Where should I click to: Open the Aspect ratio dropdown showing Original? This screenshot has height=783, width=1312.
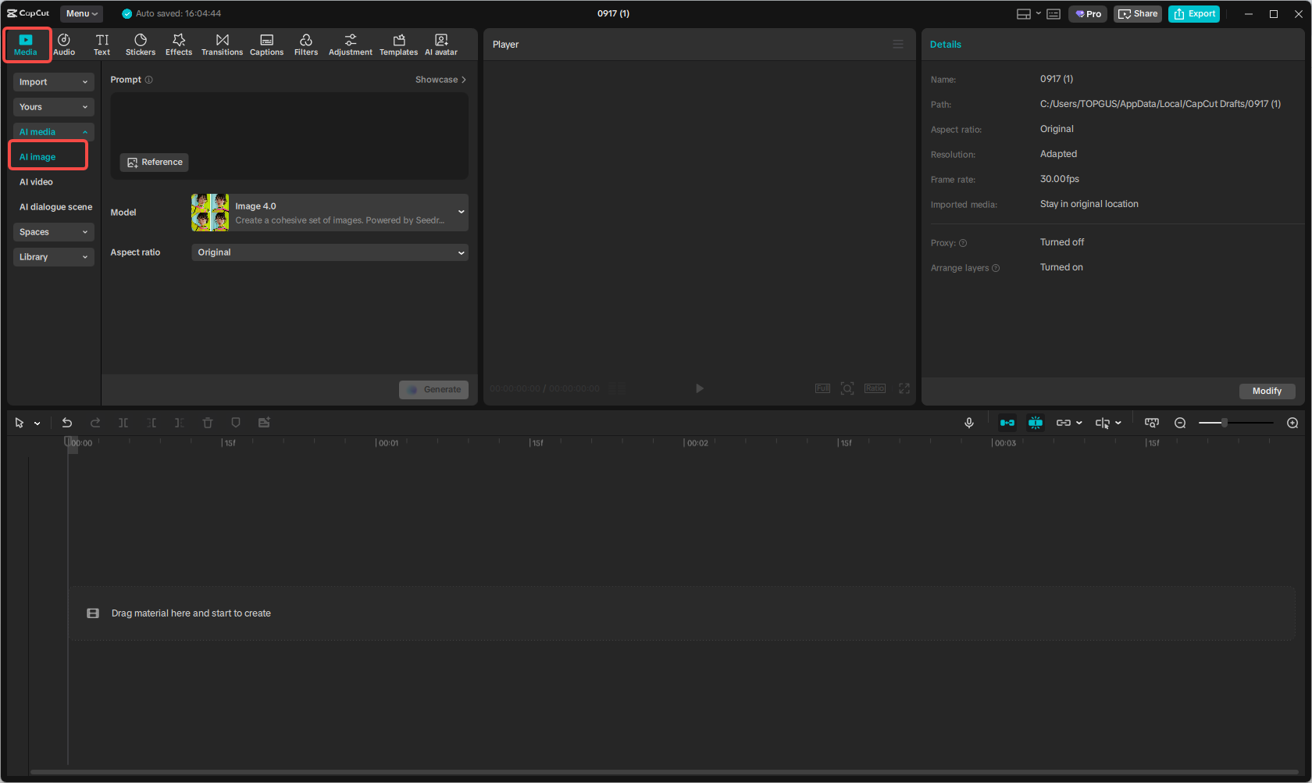coord(329,252)
